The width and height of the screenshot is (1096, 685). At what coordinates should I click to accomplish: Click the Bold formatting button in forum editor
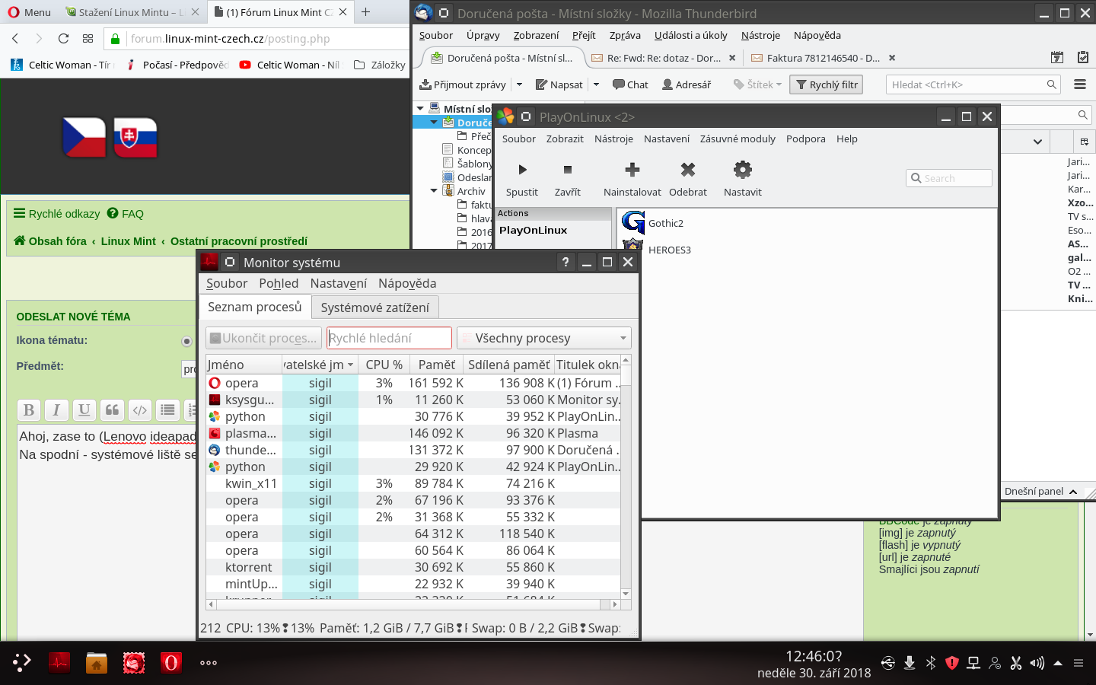(x=29, y=410)
